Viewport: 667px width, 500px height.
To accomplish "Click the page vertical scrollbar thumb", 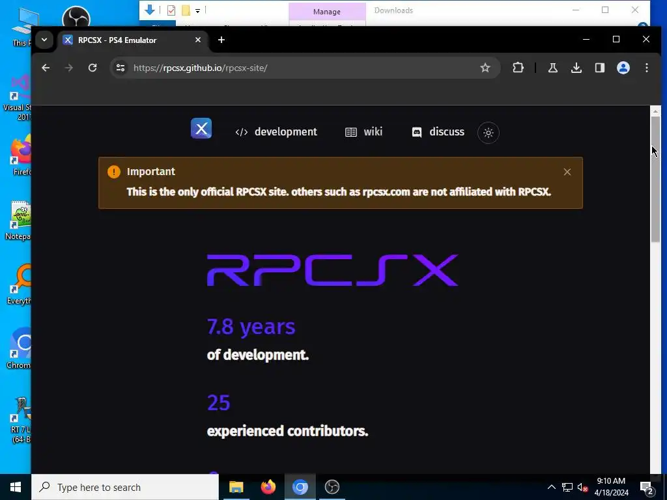I will 655,179.
